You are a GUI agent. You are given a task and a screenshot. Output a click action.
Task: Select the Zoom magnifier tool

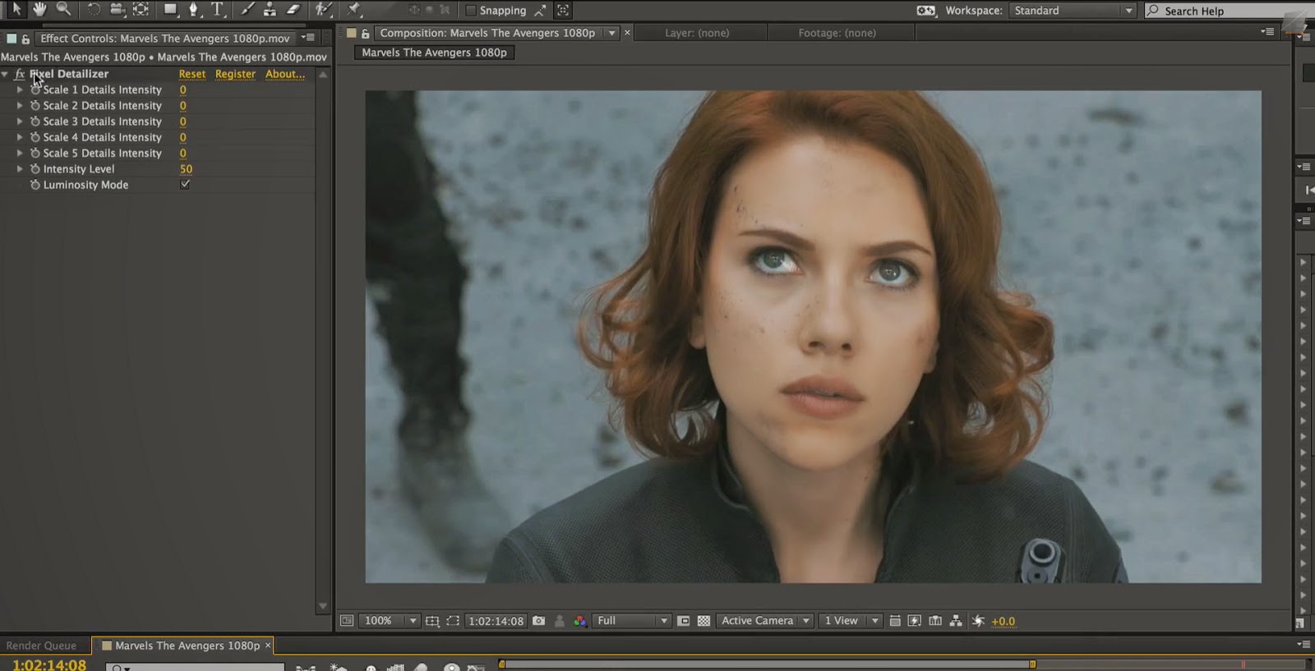pyautogui.click(x=63, y=10)
